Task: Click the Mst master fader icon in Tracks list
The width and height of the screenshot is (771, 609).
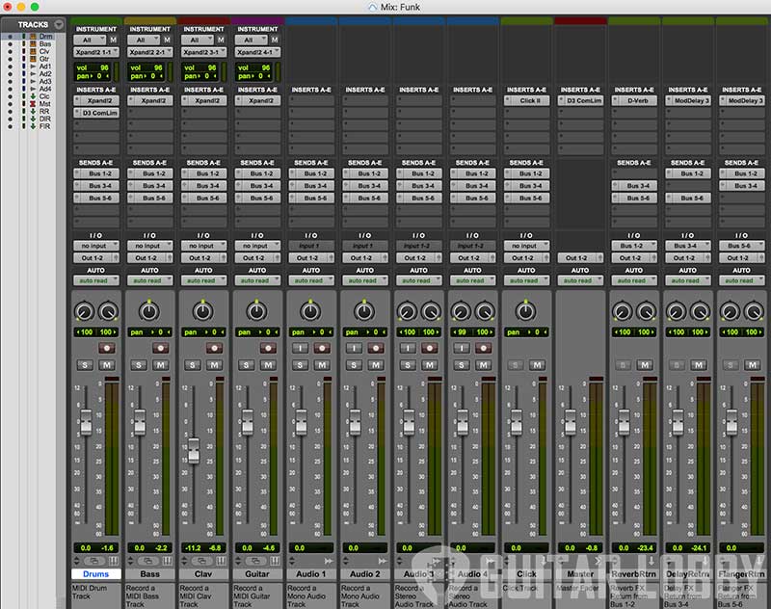Action: click(x=33, y=104)
